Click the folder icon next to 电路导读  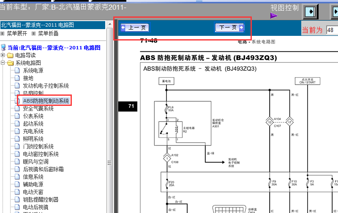click(x=10, y=55)
